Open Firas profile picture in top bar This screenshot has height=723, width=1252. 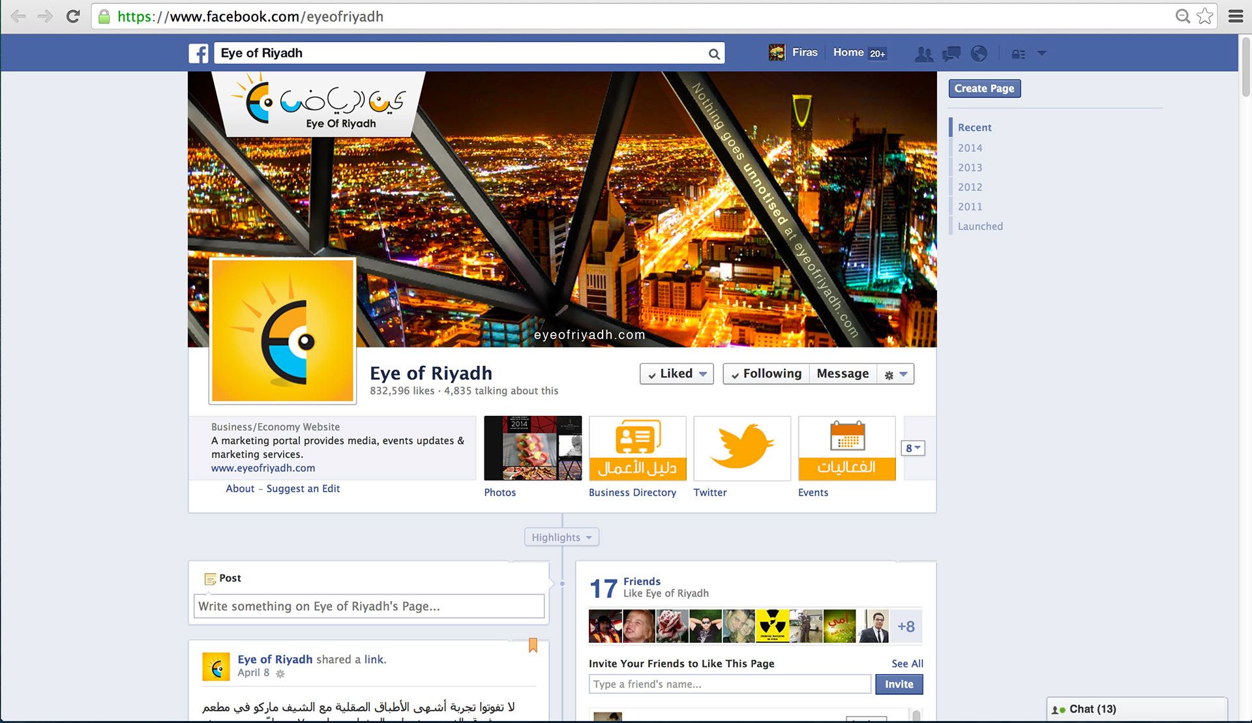click(777, 53)
